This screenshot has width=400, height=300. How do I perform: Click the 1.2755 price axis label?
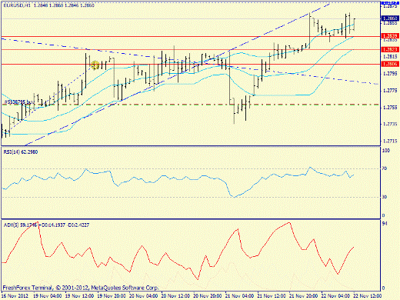tap(390, 108)
